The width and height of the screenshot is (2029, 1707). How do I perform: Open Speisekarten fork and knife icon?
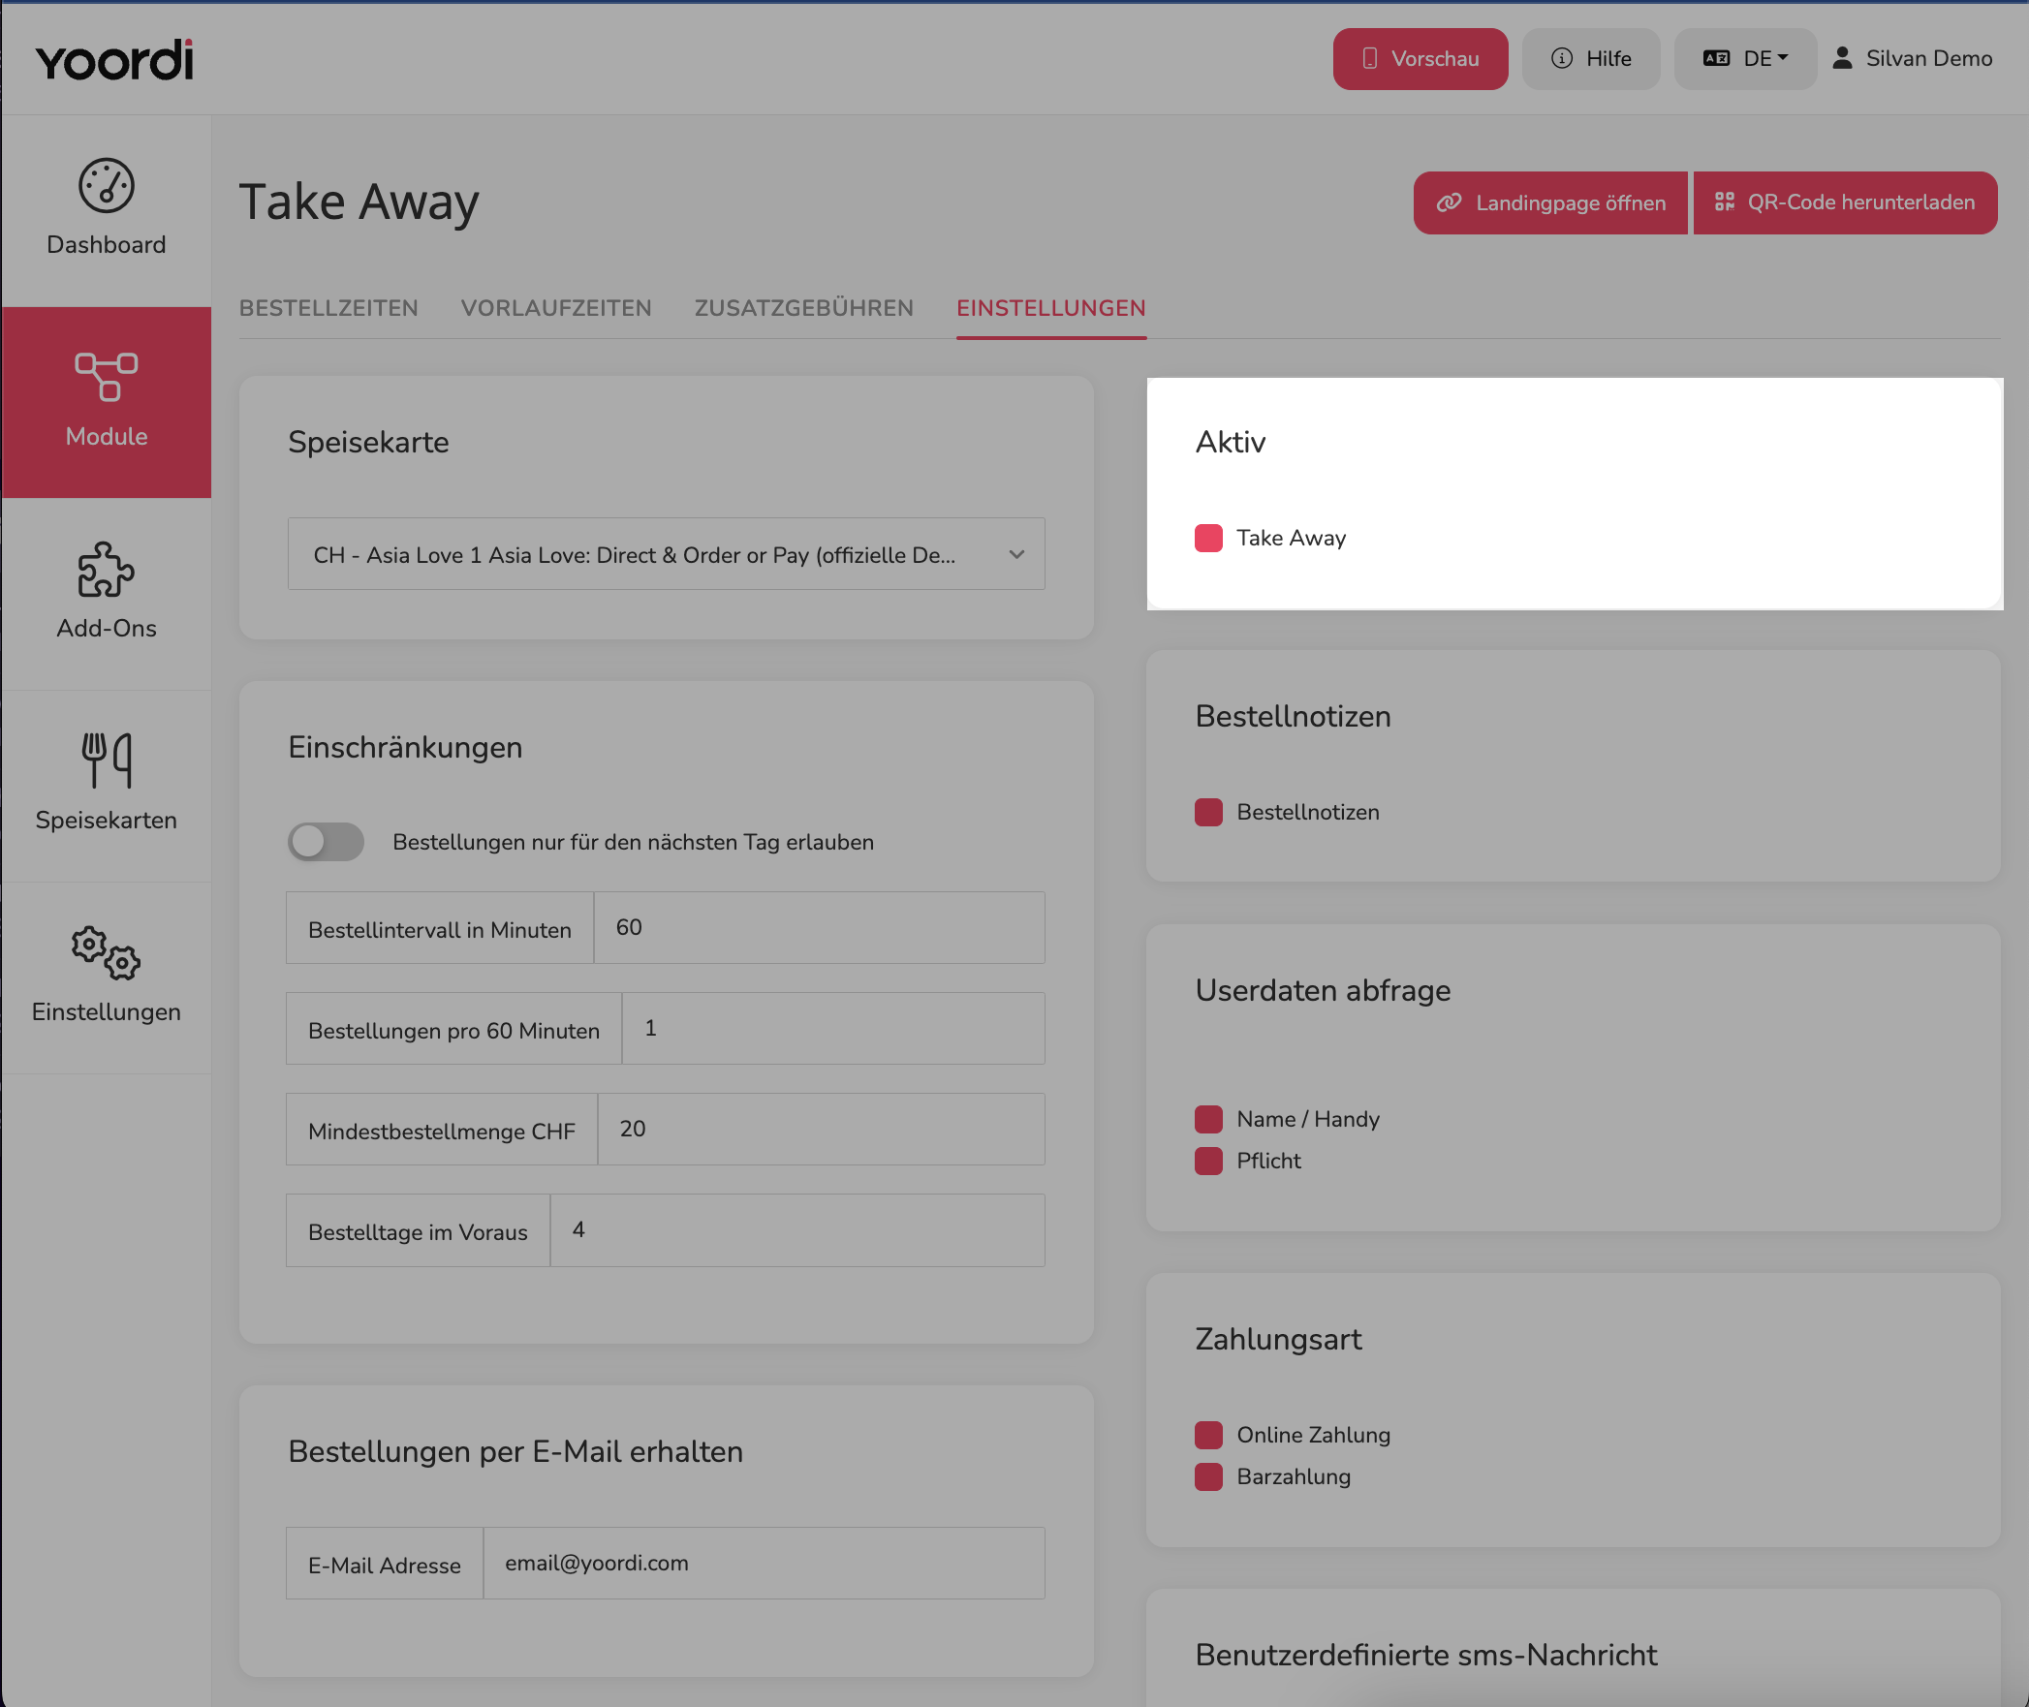(x=107, y=760)
